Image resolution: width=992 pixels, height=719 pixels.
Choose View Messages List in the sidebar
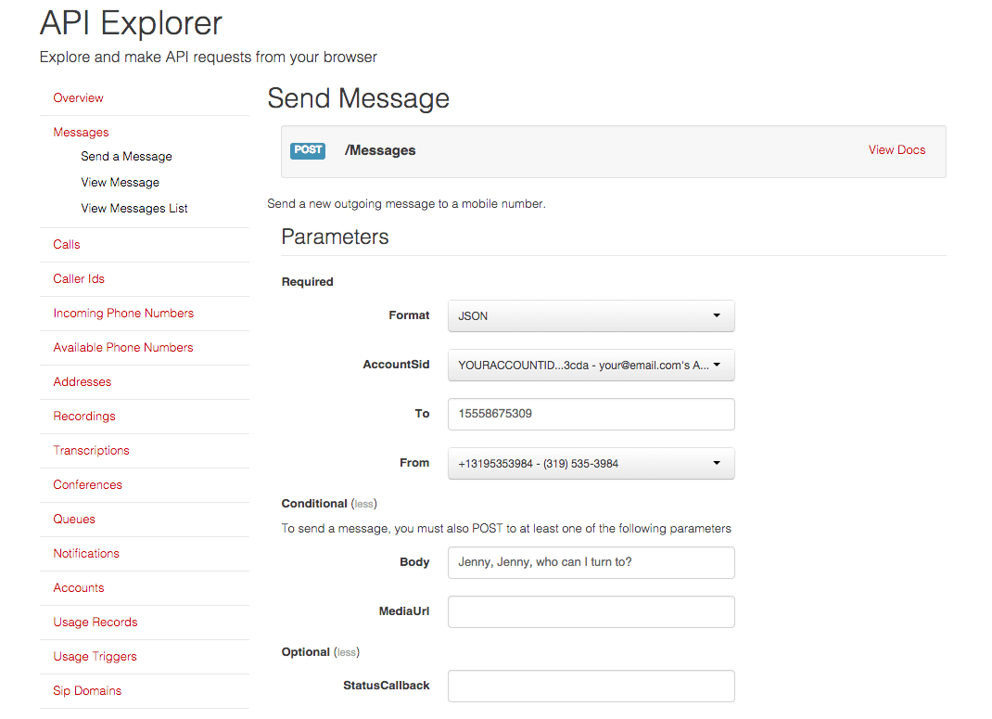tap(134, 208)
